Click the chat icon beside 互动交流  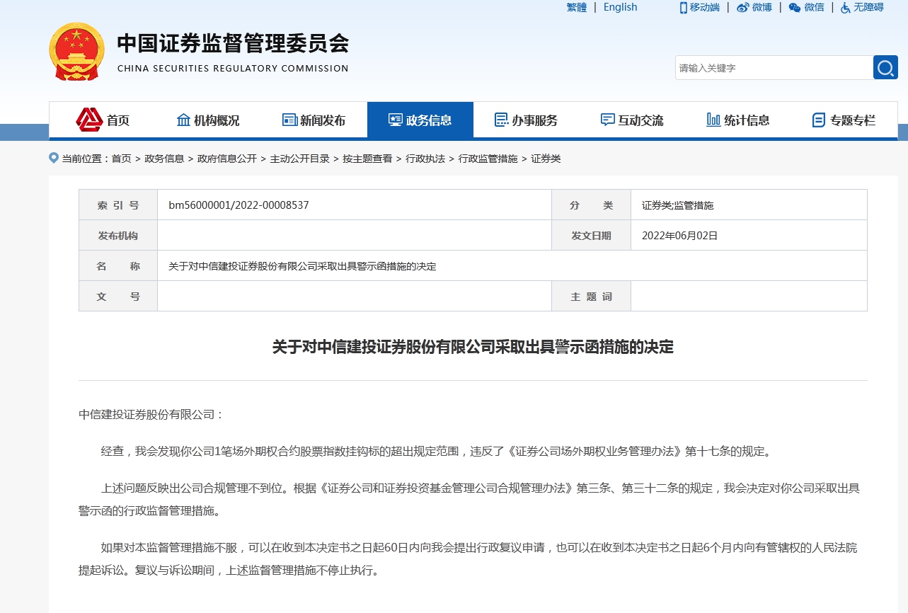click(x=607, y=120)
